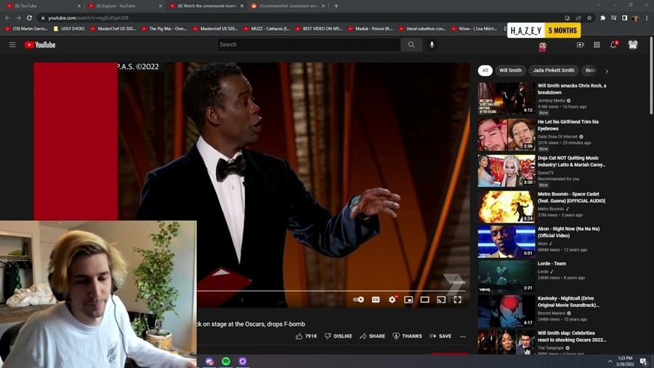Viewport: 654px width, 368px height.
Task: Open the 'BEST VIDEO ON MY' bookmark
Action: pos(318,29)
